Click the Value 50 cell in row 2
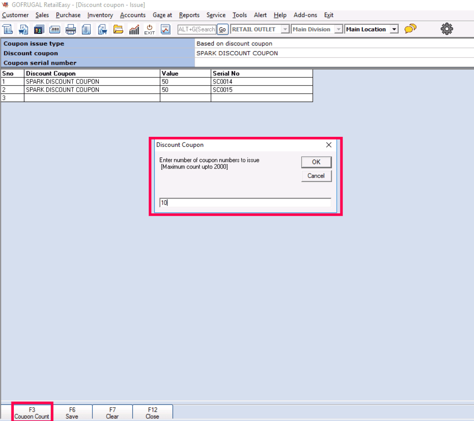This screenshot has width=474, height=421. pos(185,90)
